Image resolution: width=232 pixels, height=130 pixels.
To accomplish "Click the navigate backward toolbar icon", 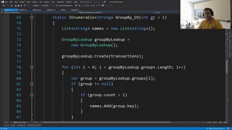I will (x=4, y=6).
